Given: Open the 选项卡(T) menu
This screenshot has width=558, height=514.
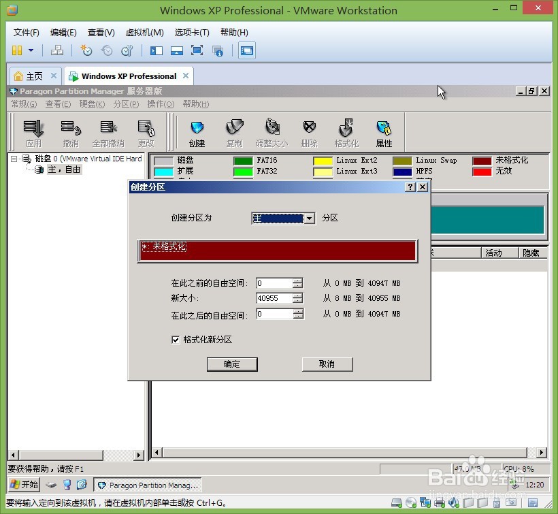Looking at the screenshot, I should [192, 33].
